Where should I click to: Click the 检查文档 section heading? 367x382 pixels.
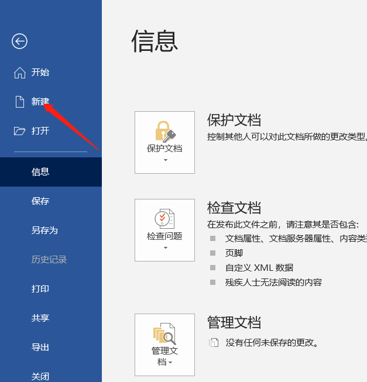[x=234, y=208]
